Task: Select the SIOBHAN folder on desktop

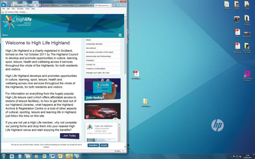Action: 227,5
